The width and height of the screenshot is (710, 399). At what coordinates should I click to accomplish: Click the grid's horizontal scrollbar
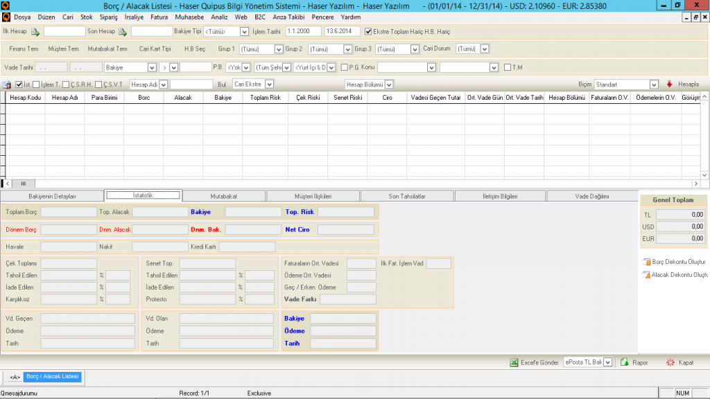point(347,184)
